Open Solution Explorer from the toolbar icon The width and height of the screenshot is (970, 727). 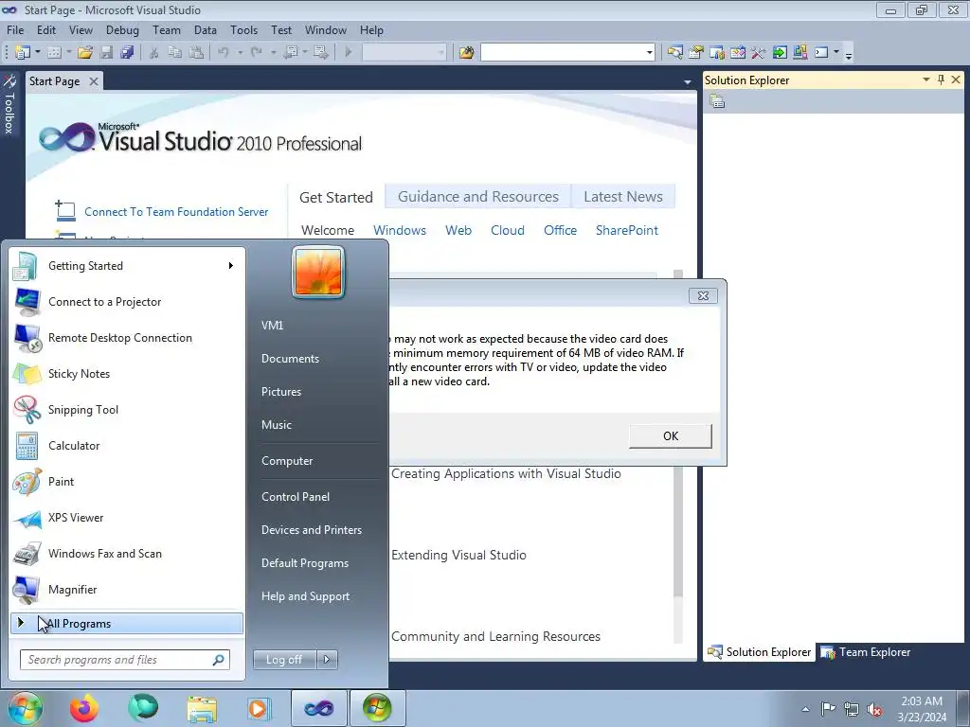pos(674,53)
